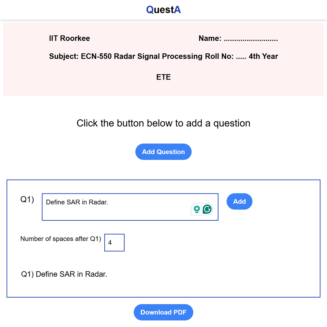Click the Add Question button

tap(163, 152)
